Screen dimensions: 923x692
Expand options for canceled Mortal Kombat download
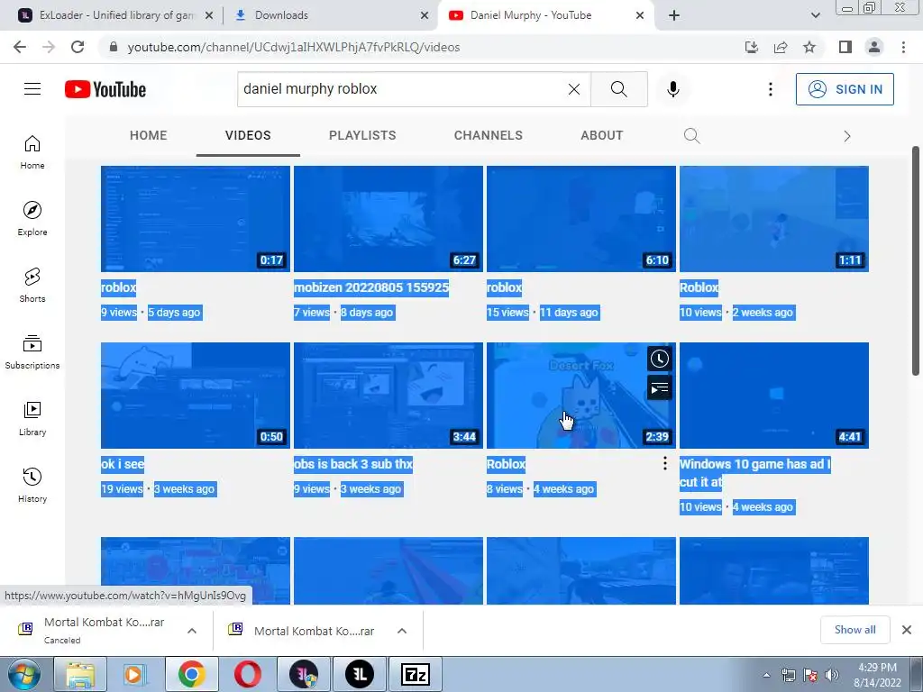192,631
